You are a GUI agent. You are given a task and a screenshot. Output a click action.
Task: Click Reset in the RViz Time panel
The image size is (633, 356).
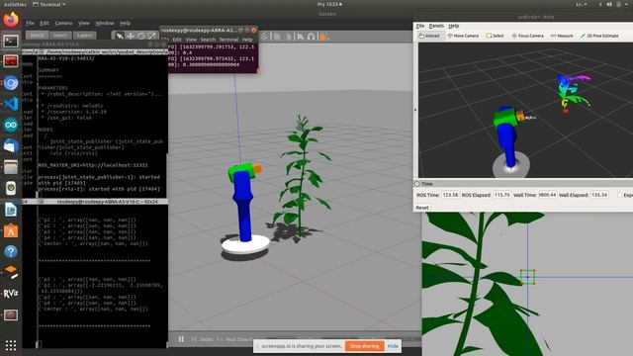tap(422, 207)
